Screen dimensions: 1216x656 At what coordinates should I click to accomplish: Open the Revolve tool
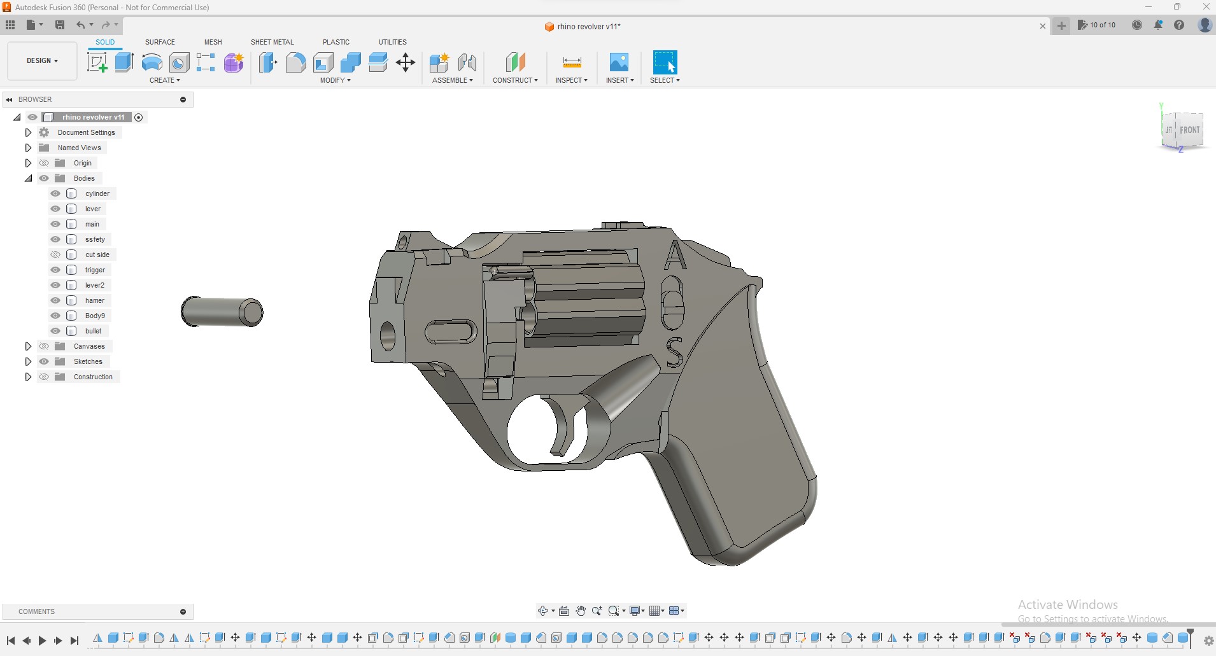[150, 62]
